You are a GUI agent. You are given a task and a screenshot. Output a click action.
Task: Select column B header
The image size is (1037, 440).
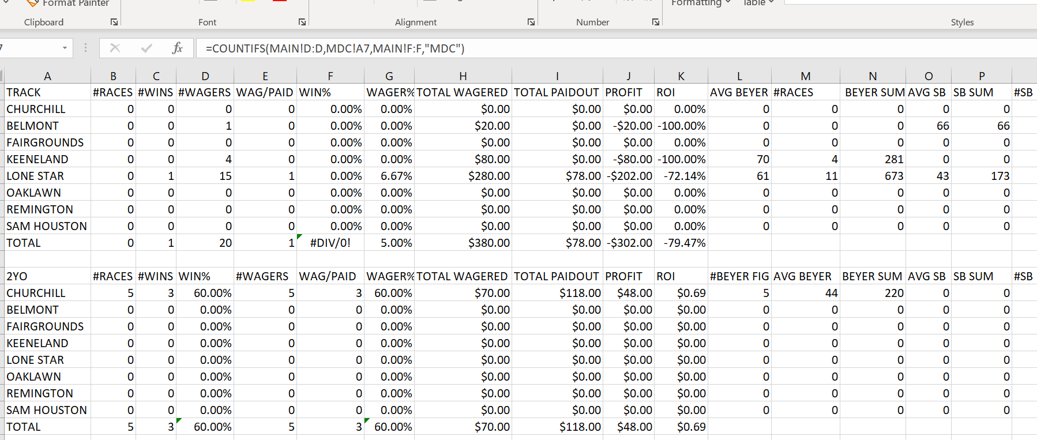tap(113, 76)
